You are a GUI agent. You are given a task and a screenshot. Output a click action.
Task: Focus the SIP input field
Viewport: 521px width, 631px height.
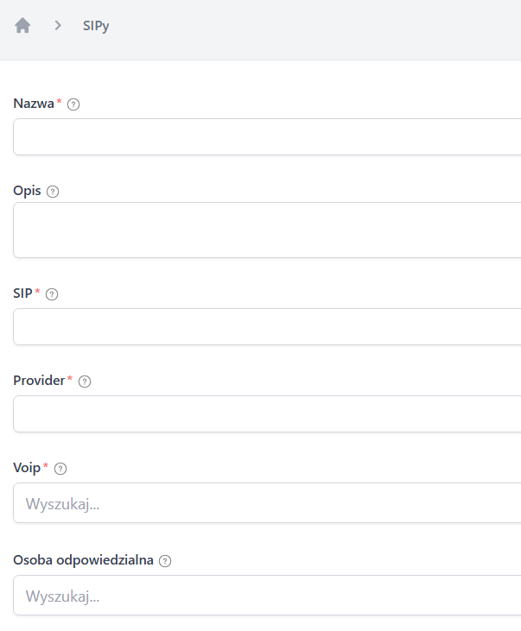pyautogui.click(x=267, y=326)
